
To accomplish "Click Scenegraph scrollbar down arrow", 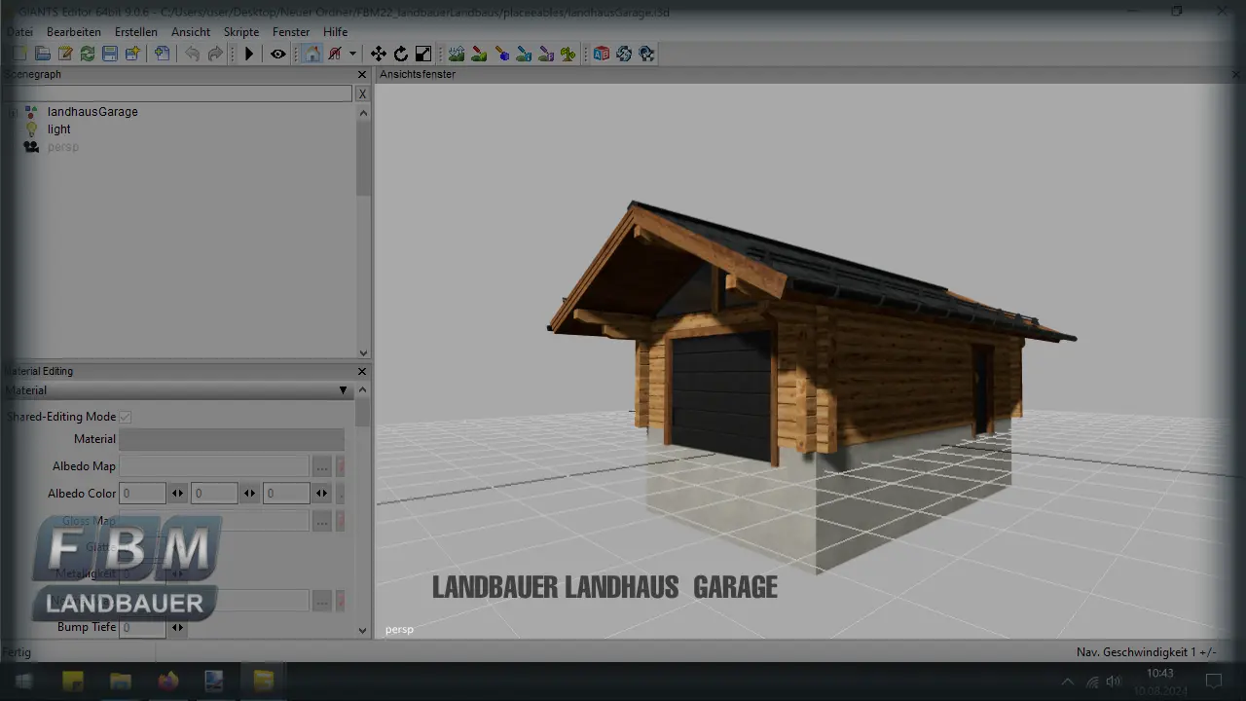I will tap(364, 353).
